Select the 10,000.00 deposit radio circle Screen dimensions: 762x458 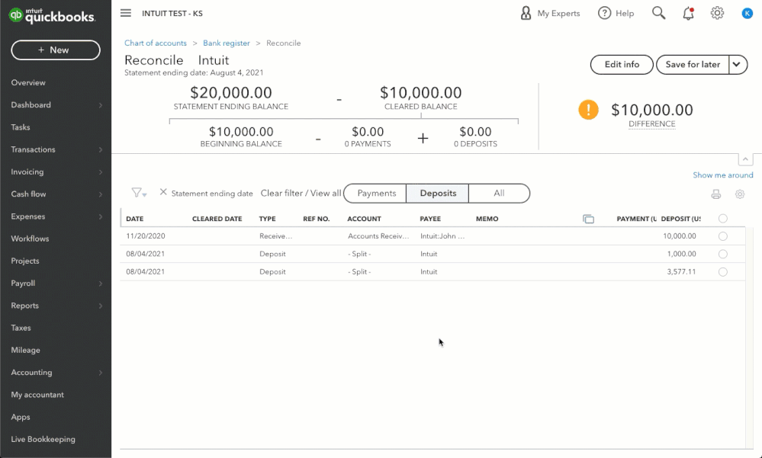(723, 236)
